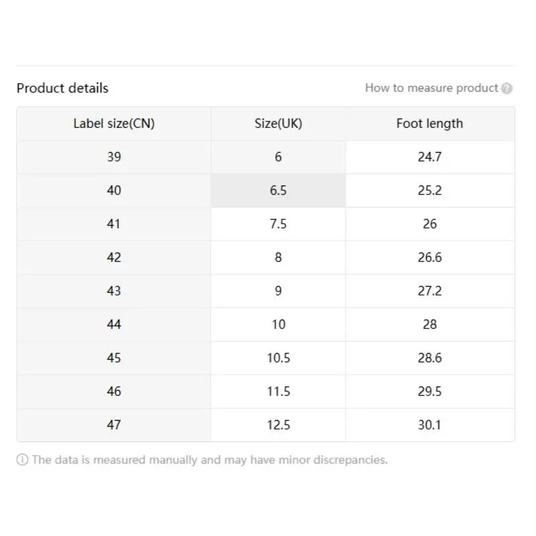The image size is (536, 536).
Task: Click the highlighted 6.5 UK size cell
Action: click(278, 190)
